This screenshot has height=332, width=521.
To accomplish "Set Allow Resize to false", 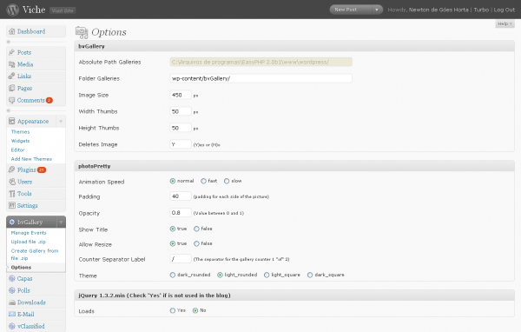I will (x=196, y=243).
